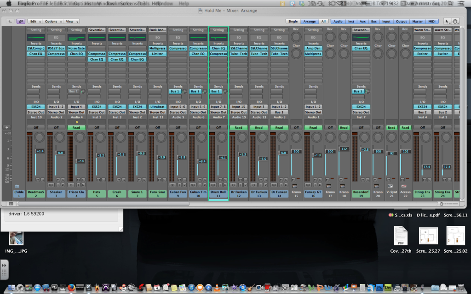471x294 pixels.
Task: Open Photoshop from the Dock
Action: pyautogui.click(x=379, y=288)
